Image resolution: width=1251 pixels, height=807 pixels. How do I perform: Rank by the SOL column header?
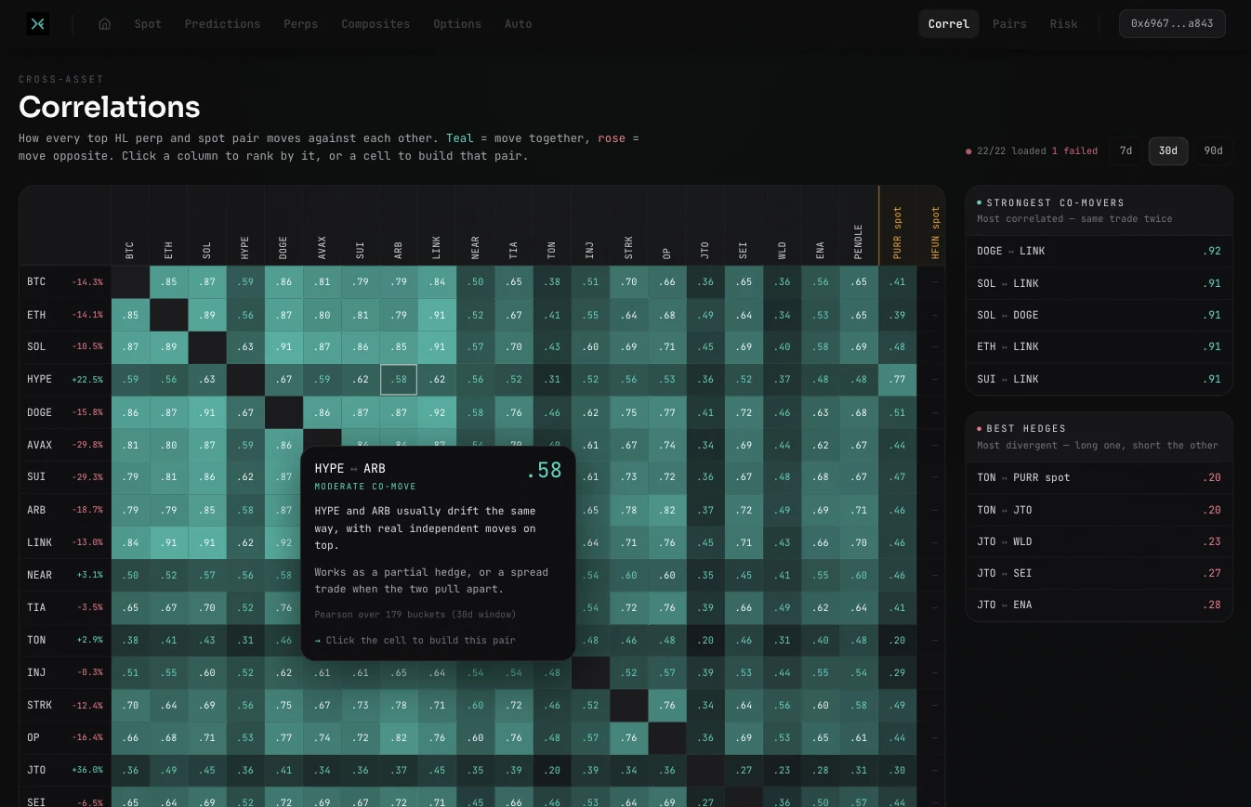point(206,226)
